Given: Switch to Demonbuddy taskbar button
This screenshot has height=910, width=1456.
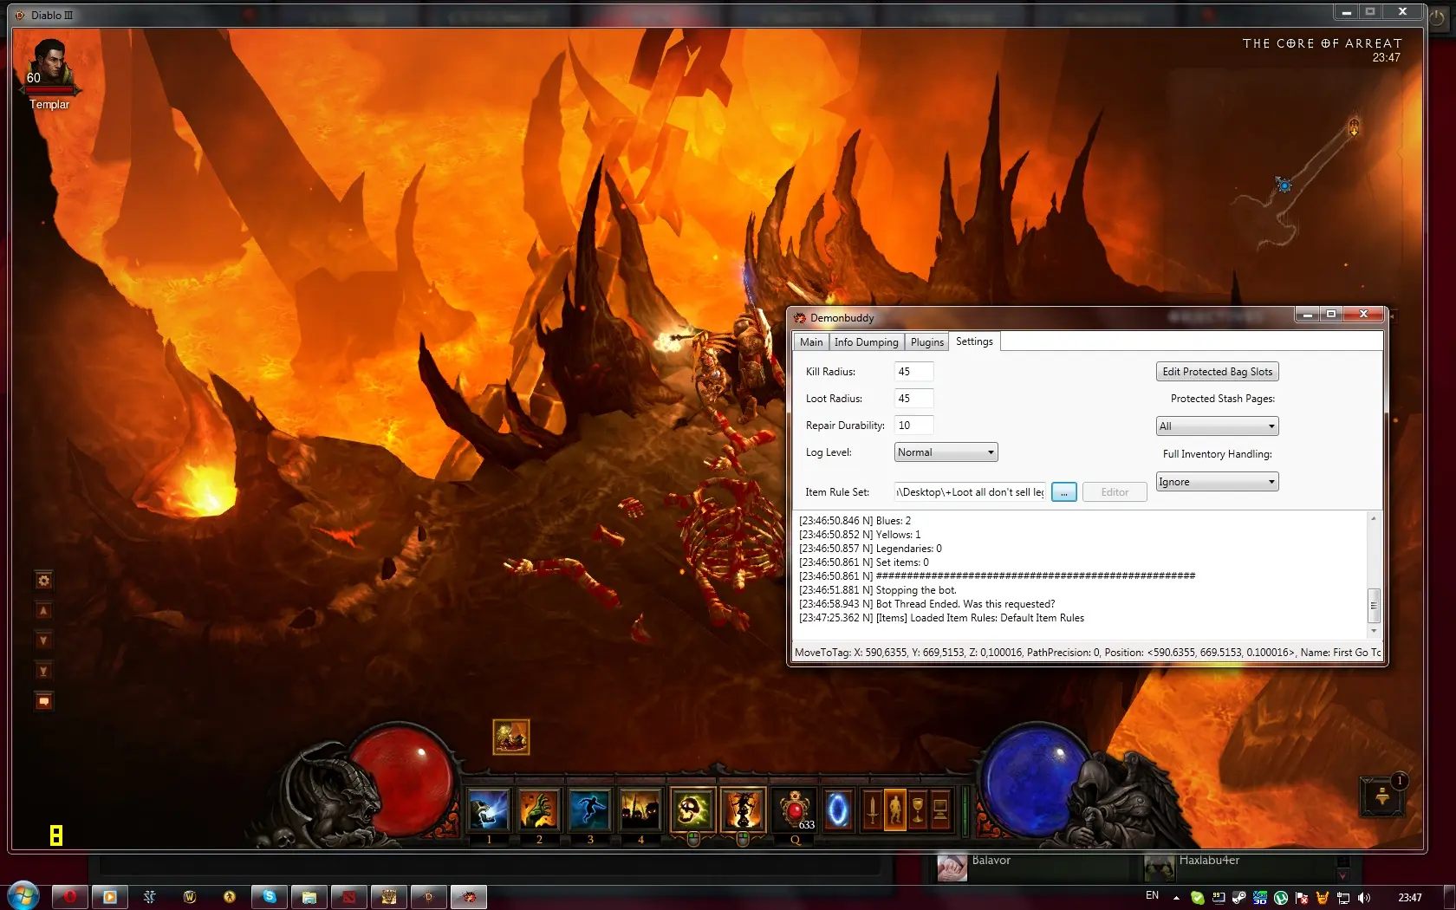Looking at the screenshot, I should pos(469,897).
